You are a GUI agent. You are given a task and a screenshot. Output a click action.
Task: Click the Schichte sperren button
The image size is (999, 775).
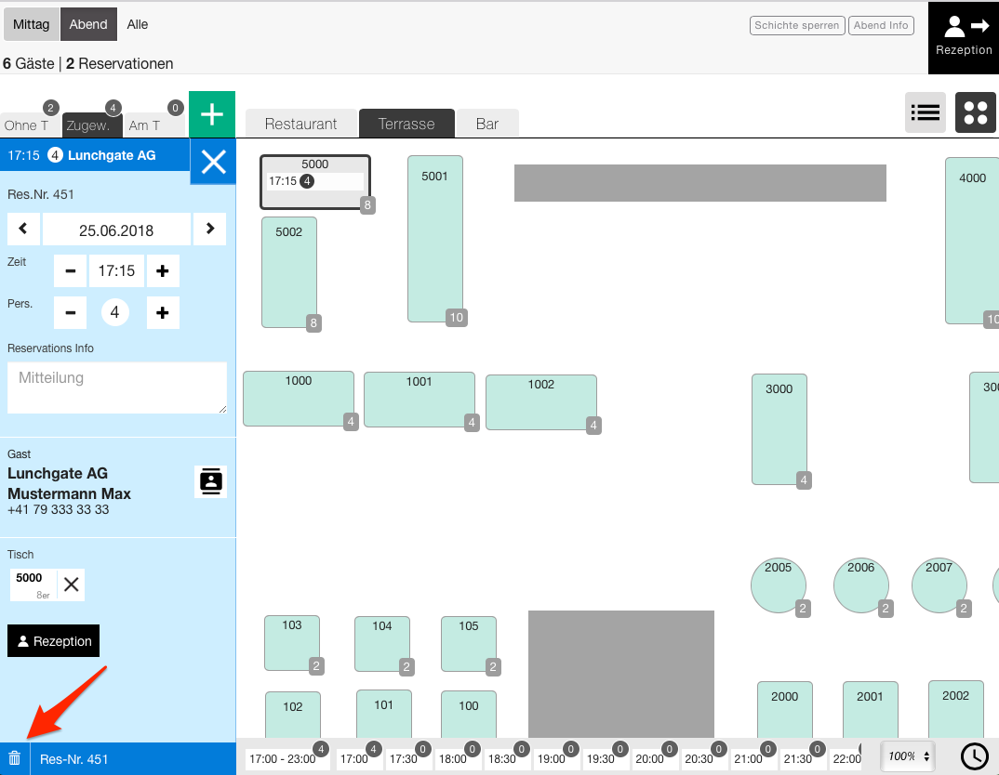(797, 25)
